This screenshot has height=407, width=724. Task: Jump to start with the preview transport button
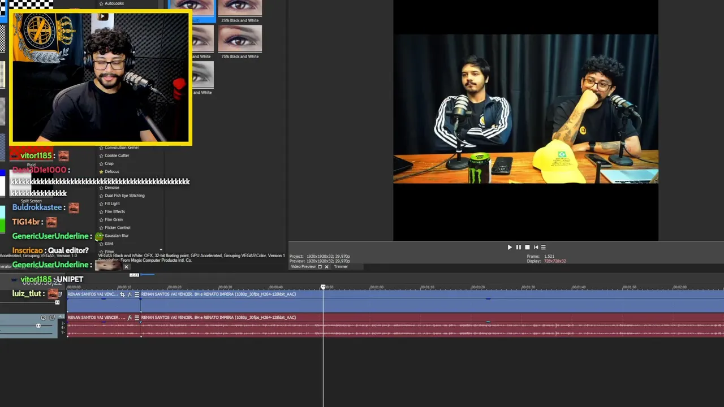click(x=536, y=247)
